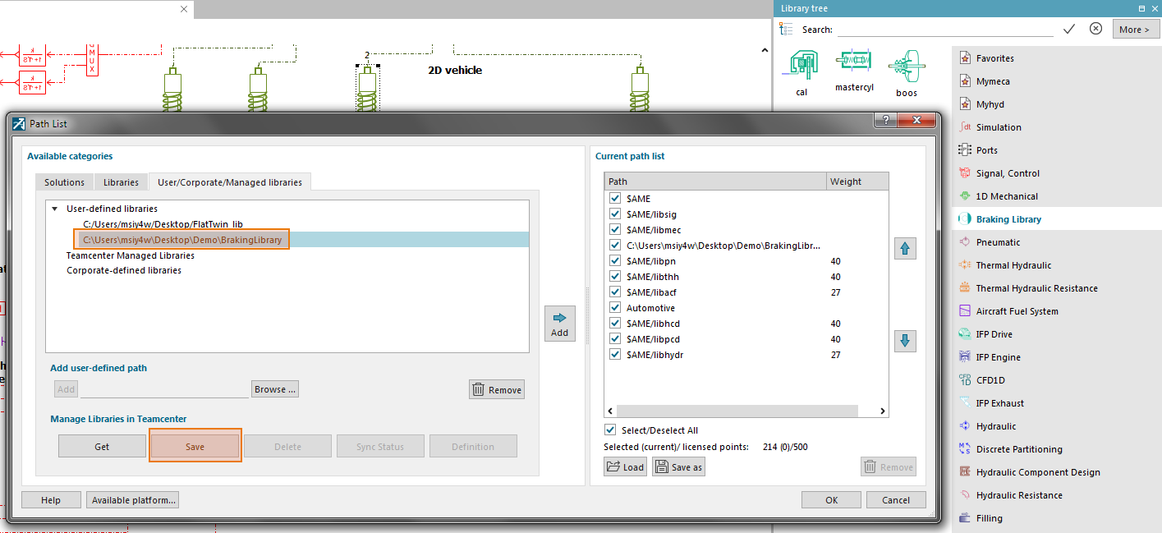Image resolution: width=1162 pixels, height=533 pixels.
Task: Click the Browse button to add a path
Action: coord(274,388)
